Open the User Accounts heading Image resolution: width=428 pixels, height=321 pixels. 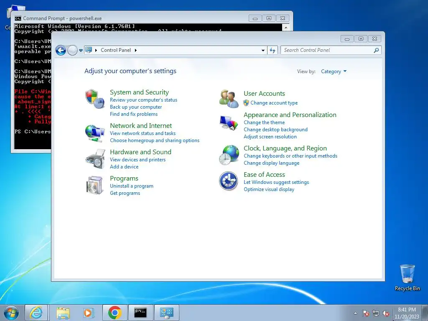click(x=264, y=94)
